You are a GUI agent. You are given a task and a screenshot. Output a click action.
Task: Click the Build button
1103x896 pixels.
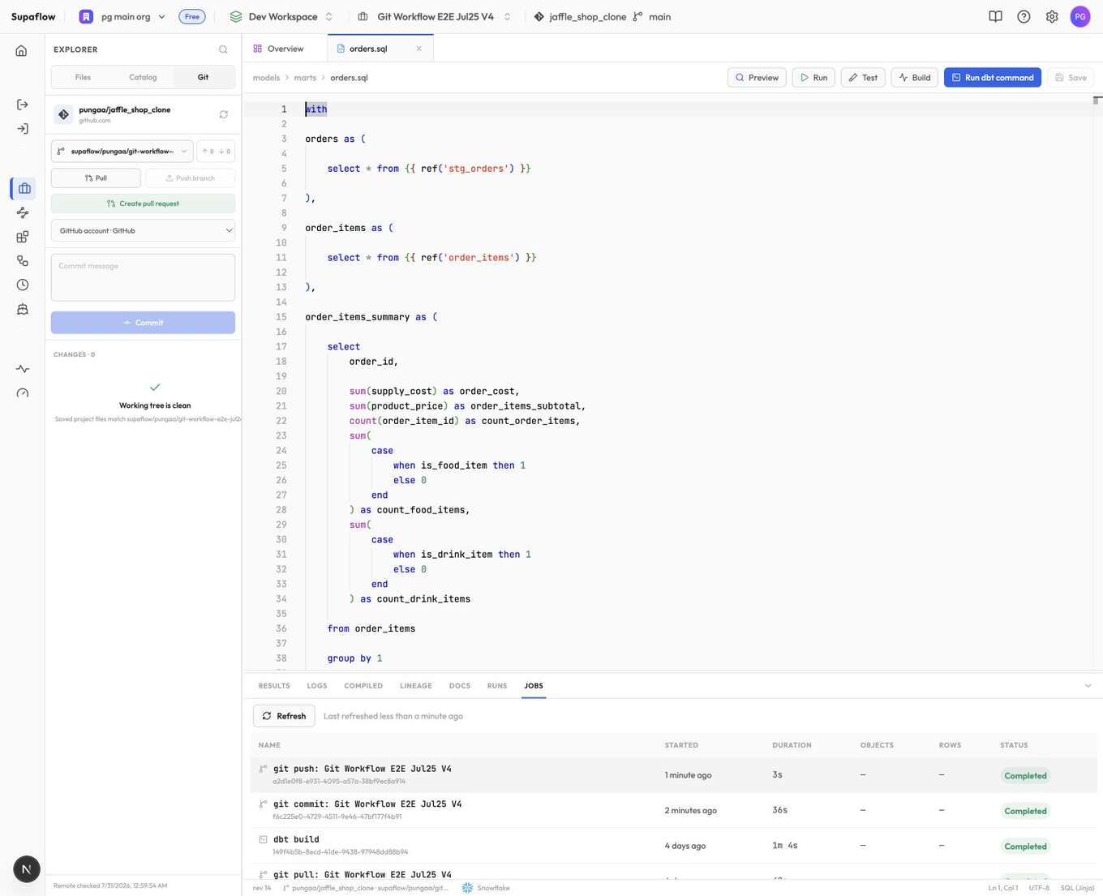914,78
